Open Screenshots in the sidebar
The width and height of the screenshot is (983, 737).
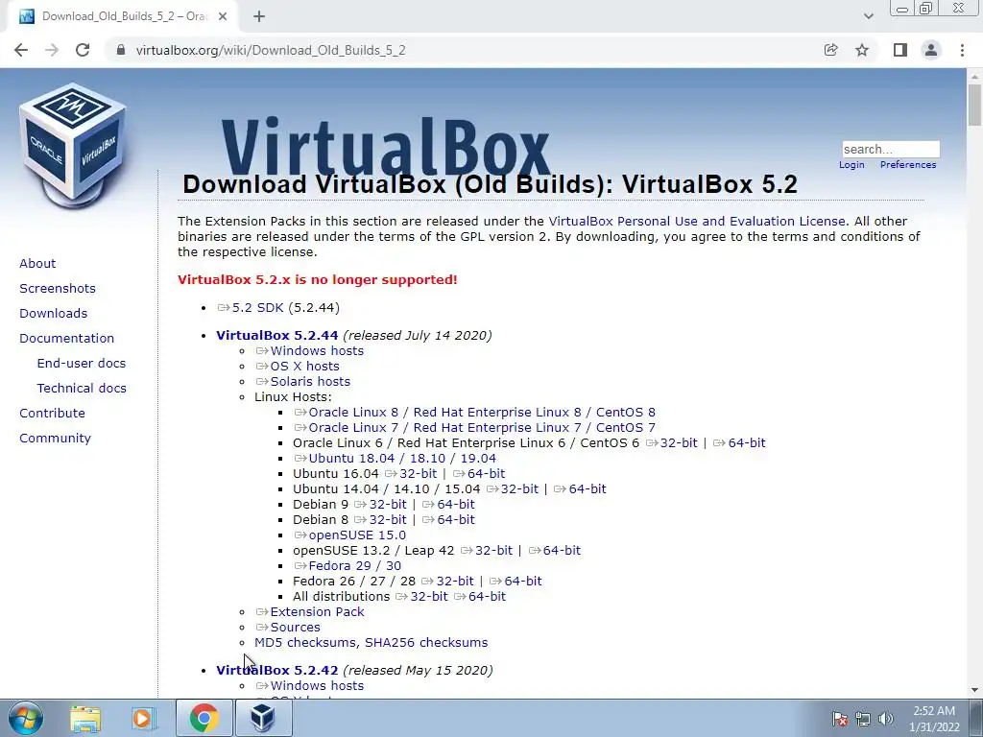(x=58, y=288)
